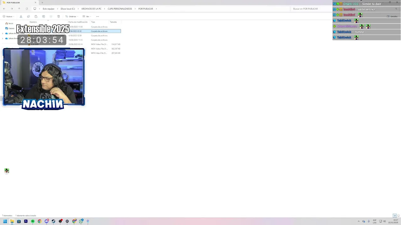This screenshot has height=225, width=401.
Task: Go back with the Explorer back arrow
Action: (x=4, y=9)
